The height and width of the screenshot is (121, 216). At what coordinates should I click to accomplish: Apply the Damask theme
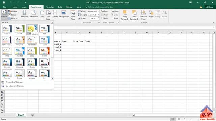tap(20, 63)
